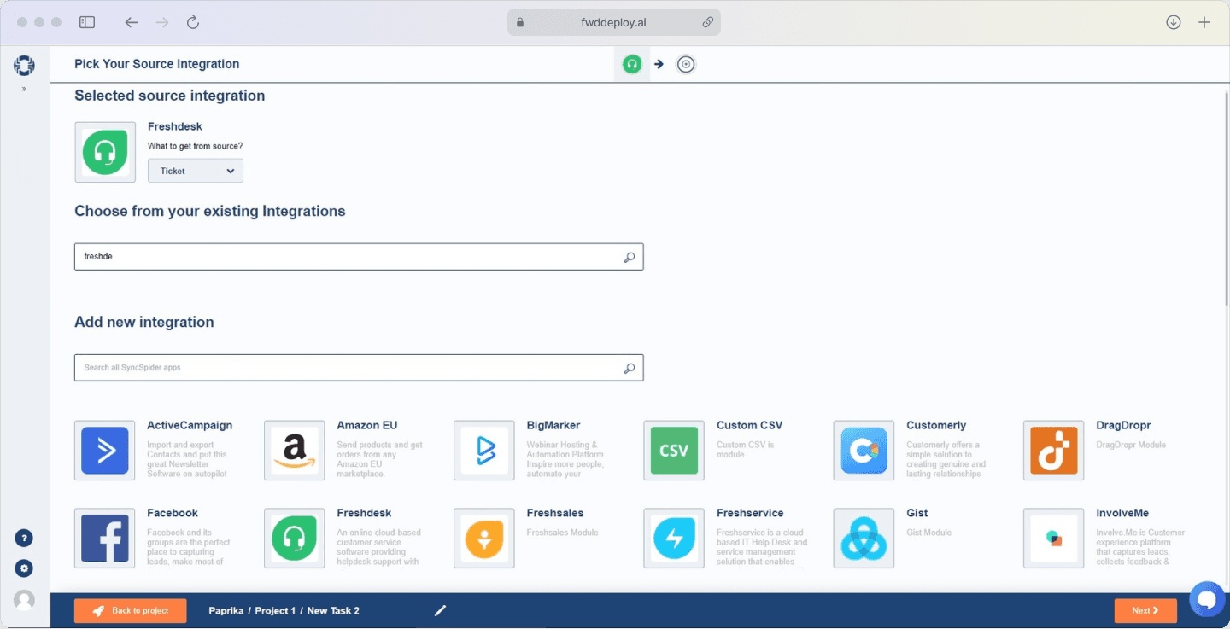
Task: Open the Paprika breadcrumb
Action: [x=226, y=611]
